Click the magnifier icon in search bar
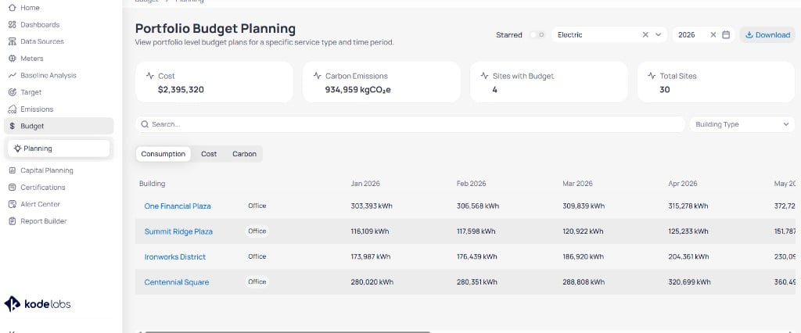Image resolution: width=801 pixels, height=333 pixels. click(x=145, y=124)
